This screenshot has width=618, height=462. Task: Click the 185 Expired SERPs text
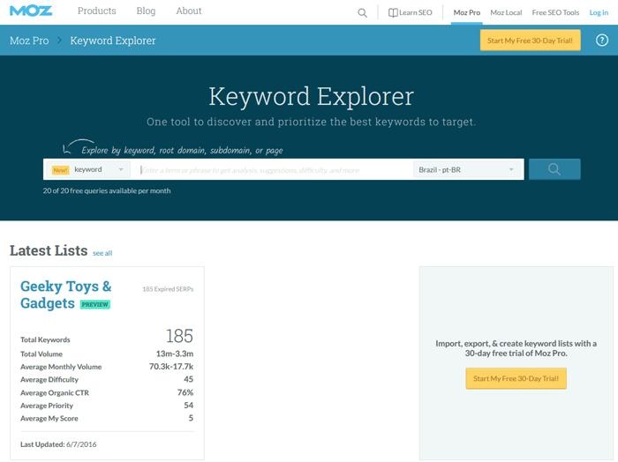(168, 289)
